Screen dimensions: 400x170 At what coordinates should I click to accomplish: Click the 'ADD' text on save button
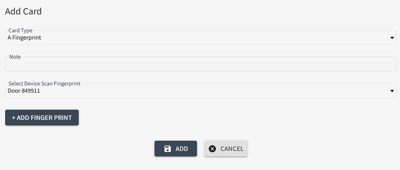point(182,149)
